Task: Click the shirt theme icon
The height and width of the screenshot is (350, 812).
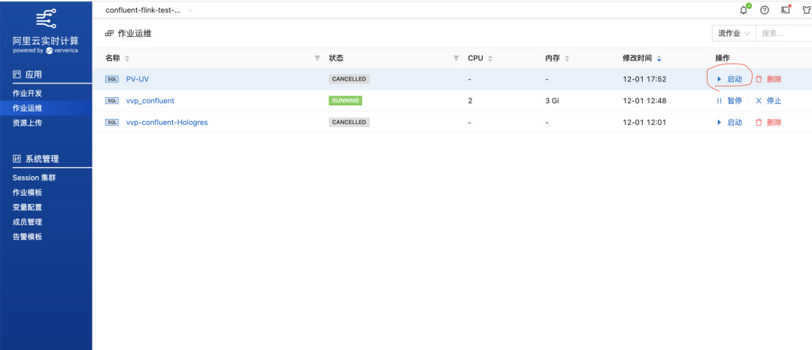Action: tap(806, 10)
